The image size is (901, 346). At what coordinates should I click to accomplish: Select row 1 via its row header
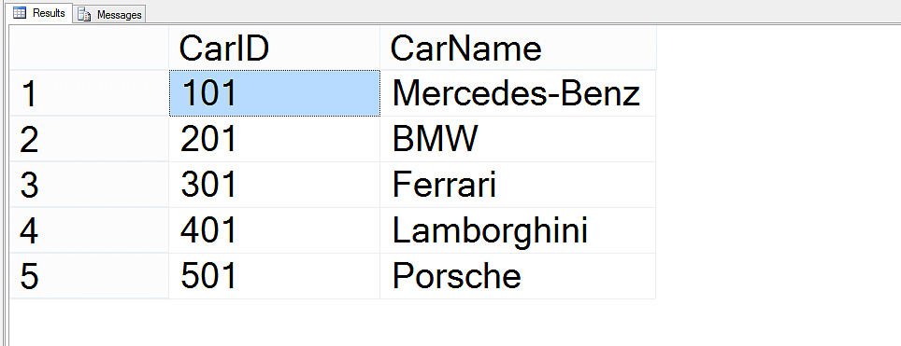click(x=89, y=93)
